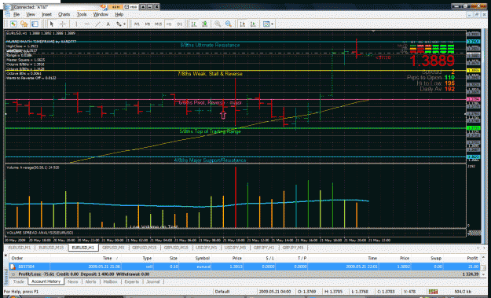This screenshot has width=491, height=298.
Task: Open the Tools menu
Action: click(x=82, y=14)
